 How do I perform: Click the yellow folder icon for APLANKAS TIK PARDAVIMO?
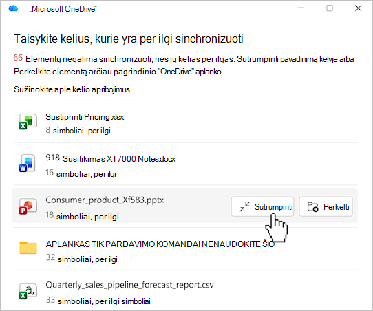click(28, 248)
